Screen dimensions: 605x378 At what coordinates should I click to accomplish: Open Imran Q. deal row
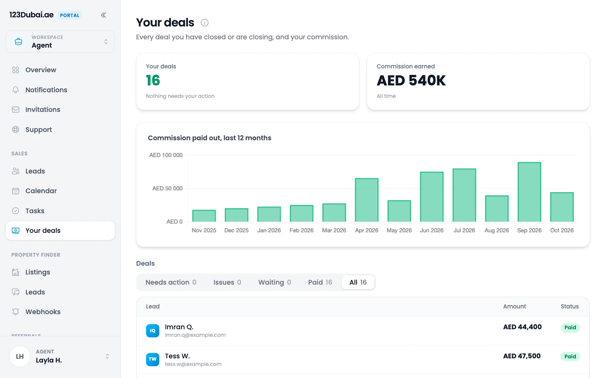pyautogui.click(x=363, y=331)
